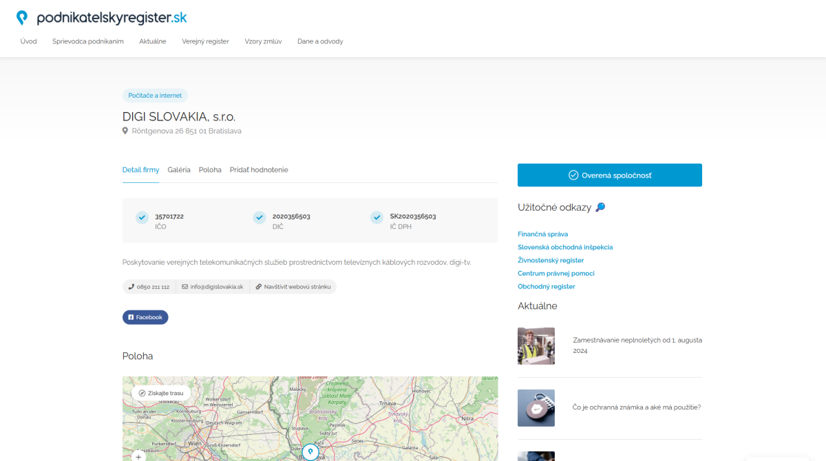Click the checkmark circle icon in Overená spoločnosť

click(573, 175)
